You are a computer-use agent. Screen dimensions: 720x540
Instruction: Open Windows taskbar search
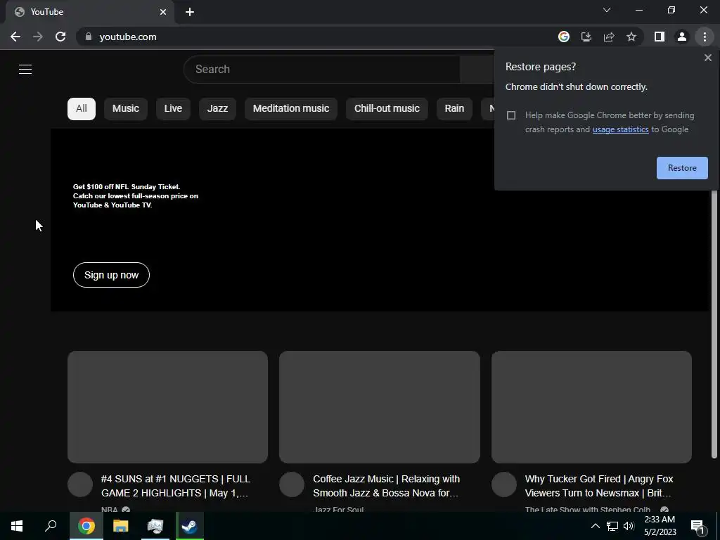pos(51,526)
